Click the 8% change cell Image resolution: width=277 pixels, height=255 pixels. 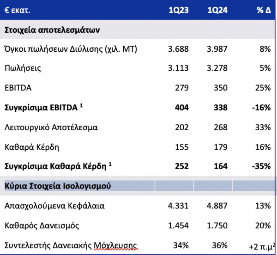pyautogui.click(x=265, y=49)
